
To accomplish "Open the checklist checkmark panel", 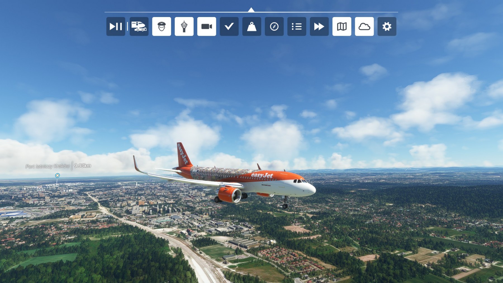I will pyautogui.click(x=229, y=27).
